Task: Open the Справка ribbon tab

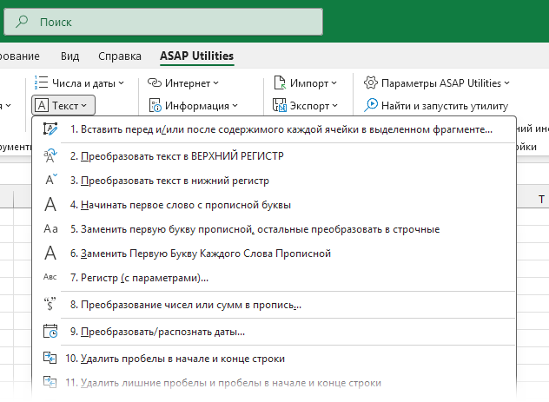Action: [119, 56]
